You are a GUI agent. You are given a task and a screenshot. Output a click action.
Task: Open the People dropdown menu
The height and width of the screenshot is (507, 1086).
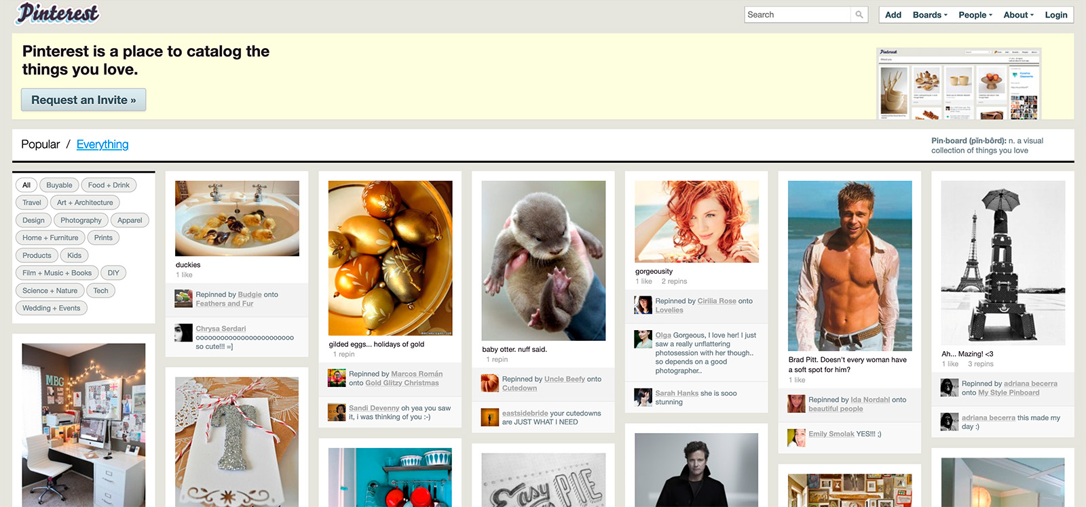click(x=975, y=15)
